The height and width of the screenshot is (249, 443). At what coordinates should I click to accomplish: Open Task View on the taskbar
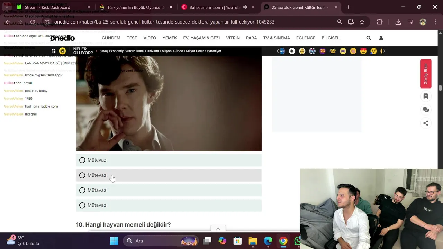[x=207, y=241]
